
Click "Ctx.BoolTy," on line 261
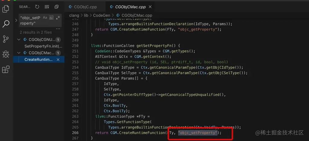click(x=116, y=106)
